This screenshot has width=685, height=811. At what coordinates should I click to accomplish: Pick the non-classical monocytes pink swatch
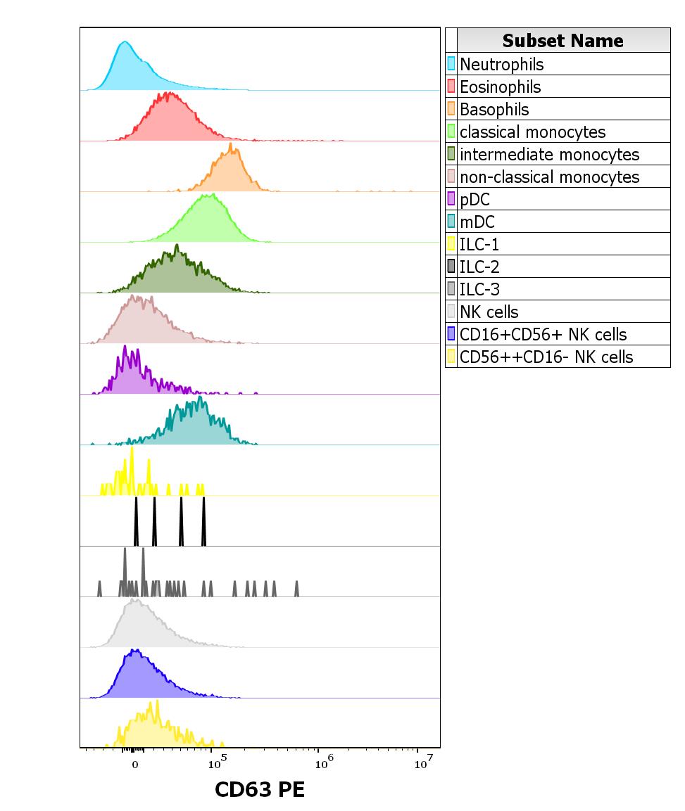pos(451,177)
